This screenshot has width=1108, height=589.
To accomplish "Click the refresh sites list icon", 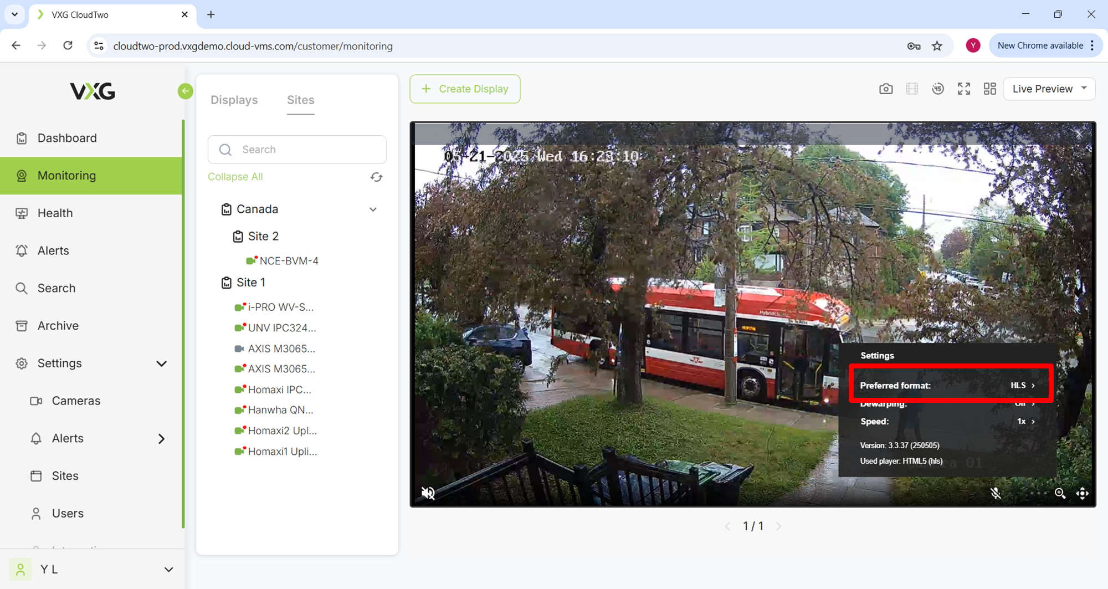I will click(376, 177).
